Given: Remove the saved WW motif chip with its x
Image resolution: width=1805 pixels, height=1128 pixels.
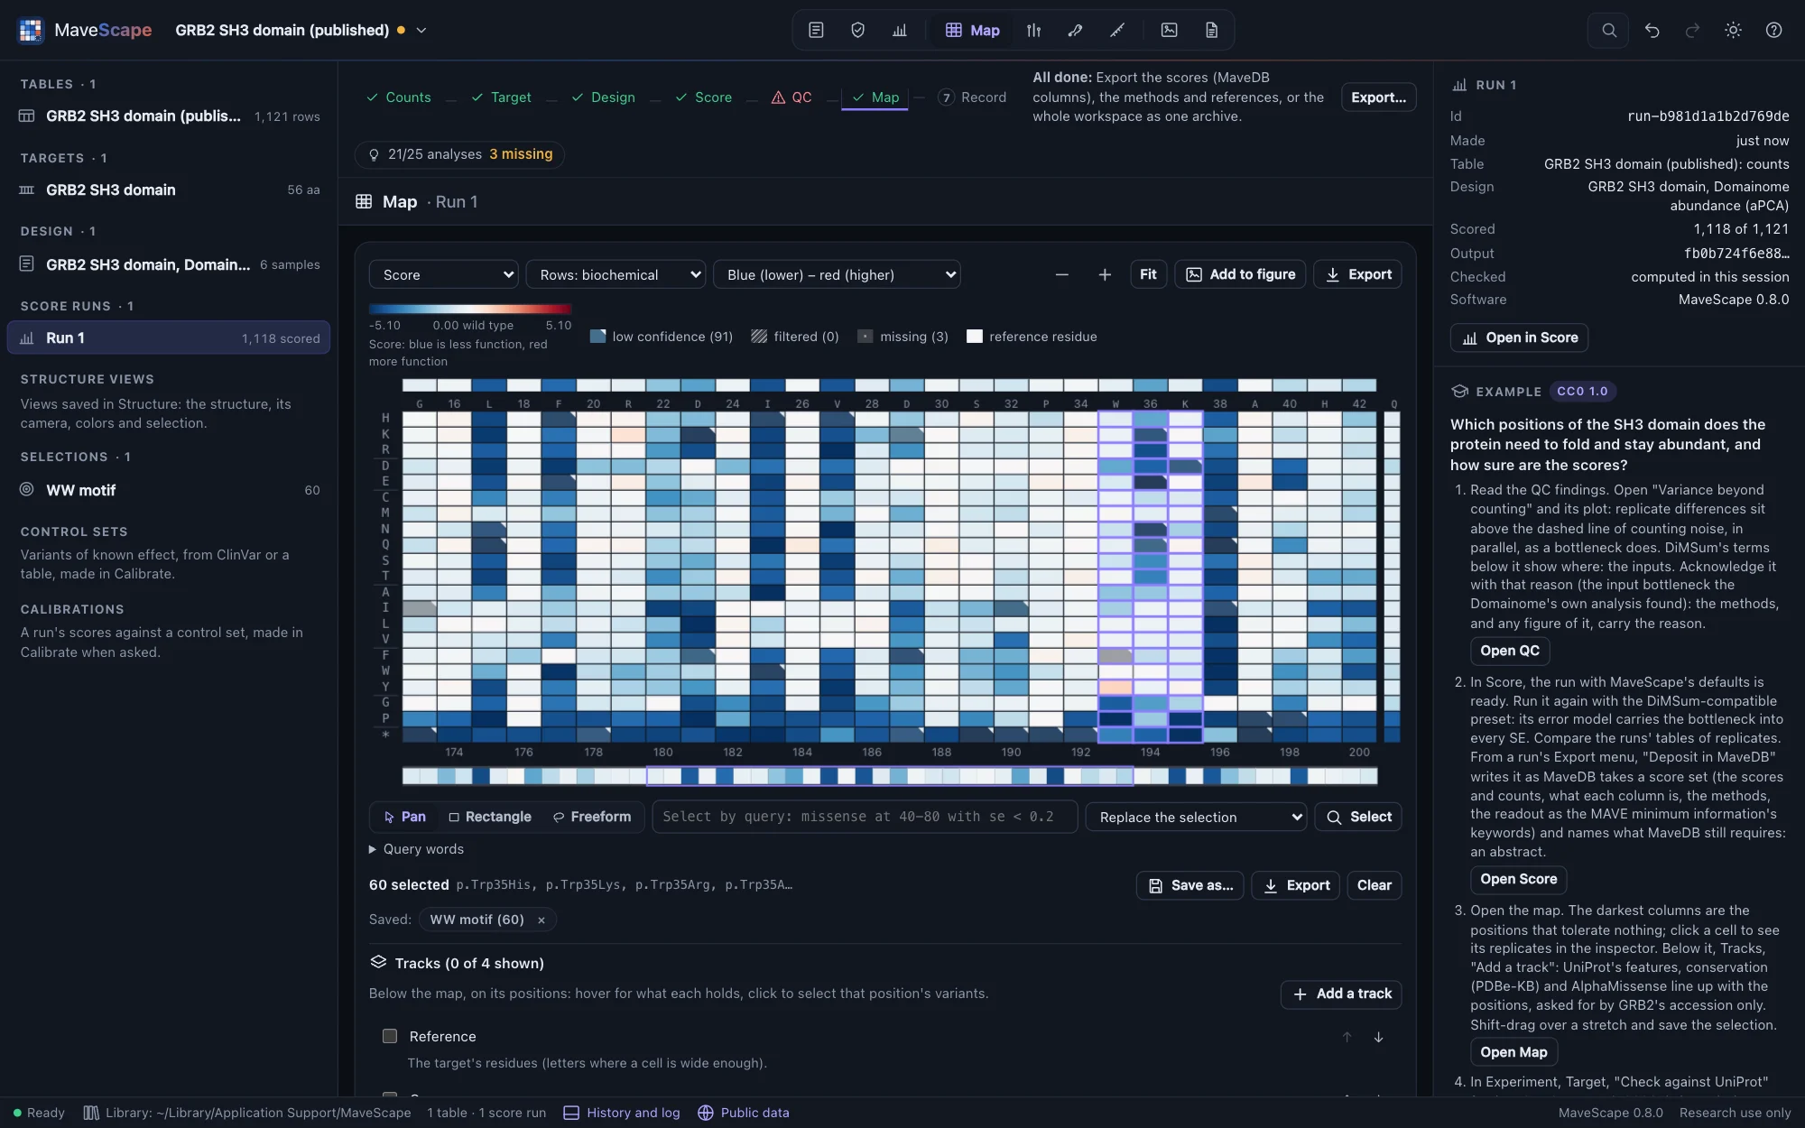Looking at the screenshot, I should tap(541, 920).
